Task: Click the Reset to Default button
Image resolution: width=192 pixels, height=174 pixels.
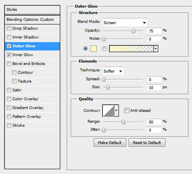Action: 147,143
